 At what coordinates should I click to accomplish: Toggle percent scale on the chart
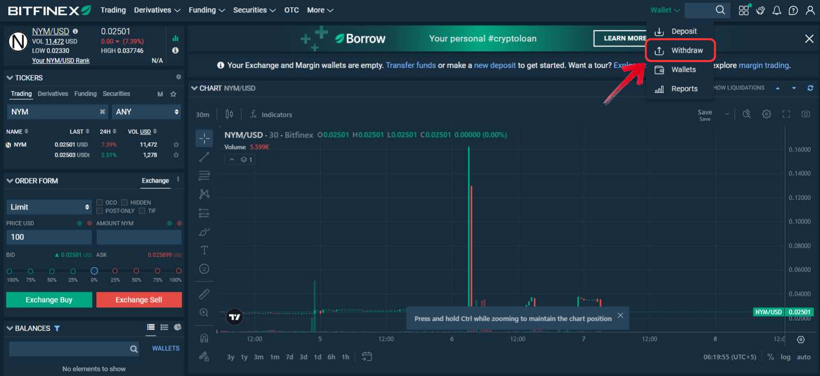tap(771, 357)
